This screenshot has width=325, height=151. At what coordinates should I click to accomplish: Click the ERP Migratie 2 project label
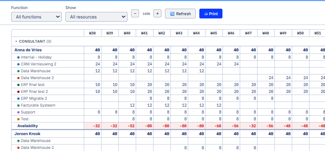tap(34, 98)
